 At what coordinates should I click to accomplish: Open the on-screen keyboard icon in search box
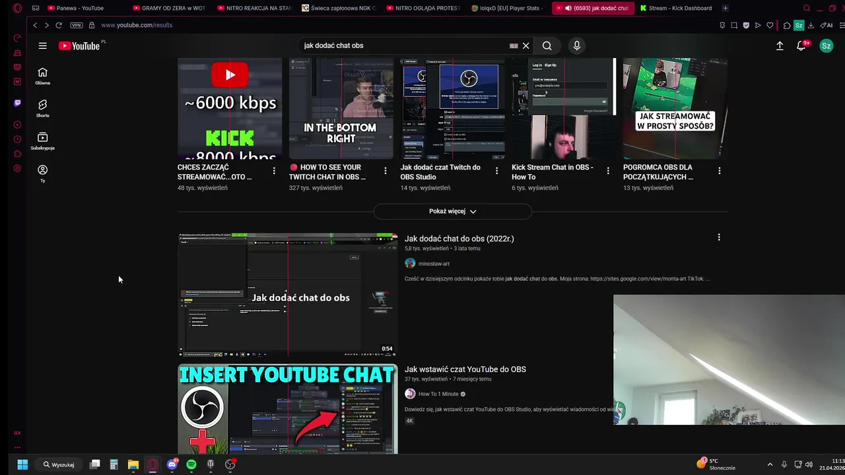(x=514, y=46)
